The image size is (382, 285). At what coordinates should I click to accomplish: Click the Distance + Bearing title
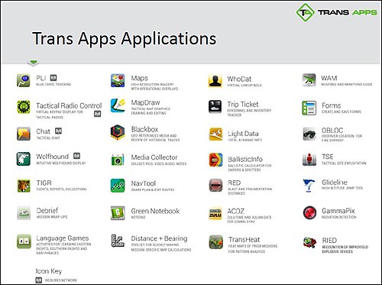pyautogui.click(x=159, y=238)
